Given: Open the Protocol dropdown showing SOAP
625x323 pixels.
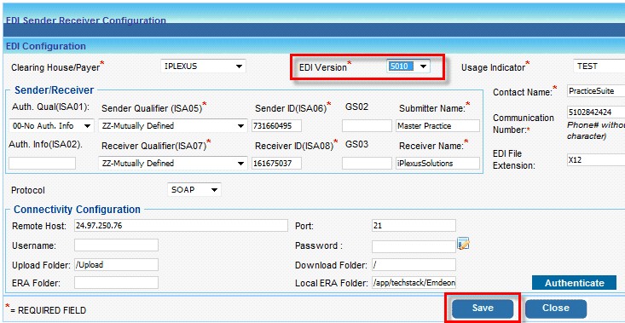Looking at the screenshot, I should pos(194,190).
